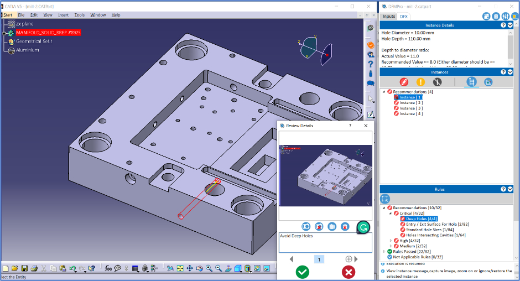Accept the review with green check button
Screen dimensions: 520x281
point(303,272)
